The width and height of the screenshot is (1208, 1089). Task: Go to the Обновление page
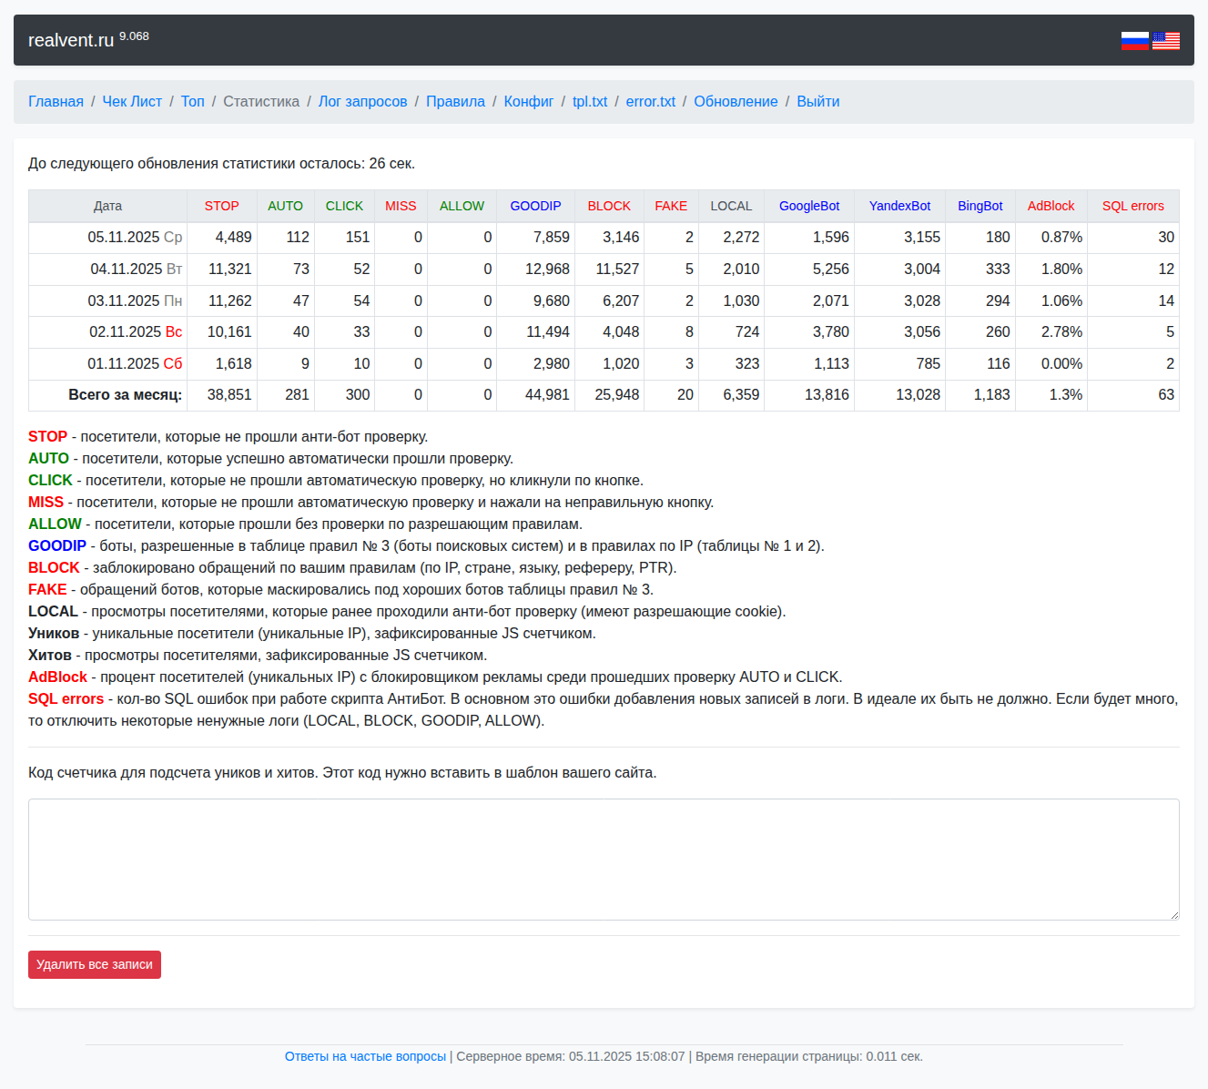(x=736, y=102)
